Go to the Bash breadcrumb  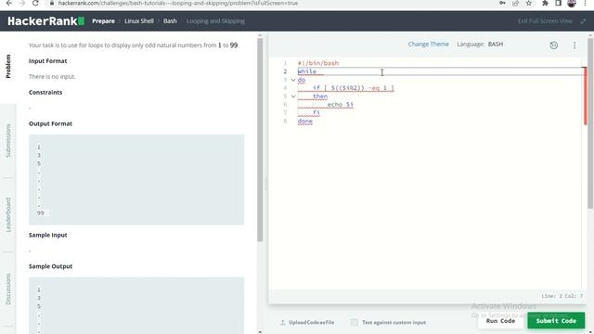coord(170,21)
